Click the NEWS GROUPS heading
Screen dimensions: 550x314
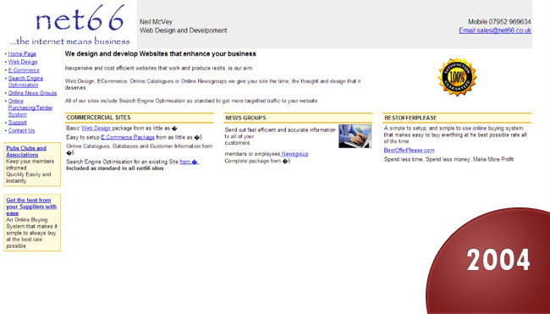tap(246, 118)
